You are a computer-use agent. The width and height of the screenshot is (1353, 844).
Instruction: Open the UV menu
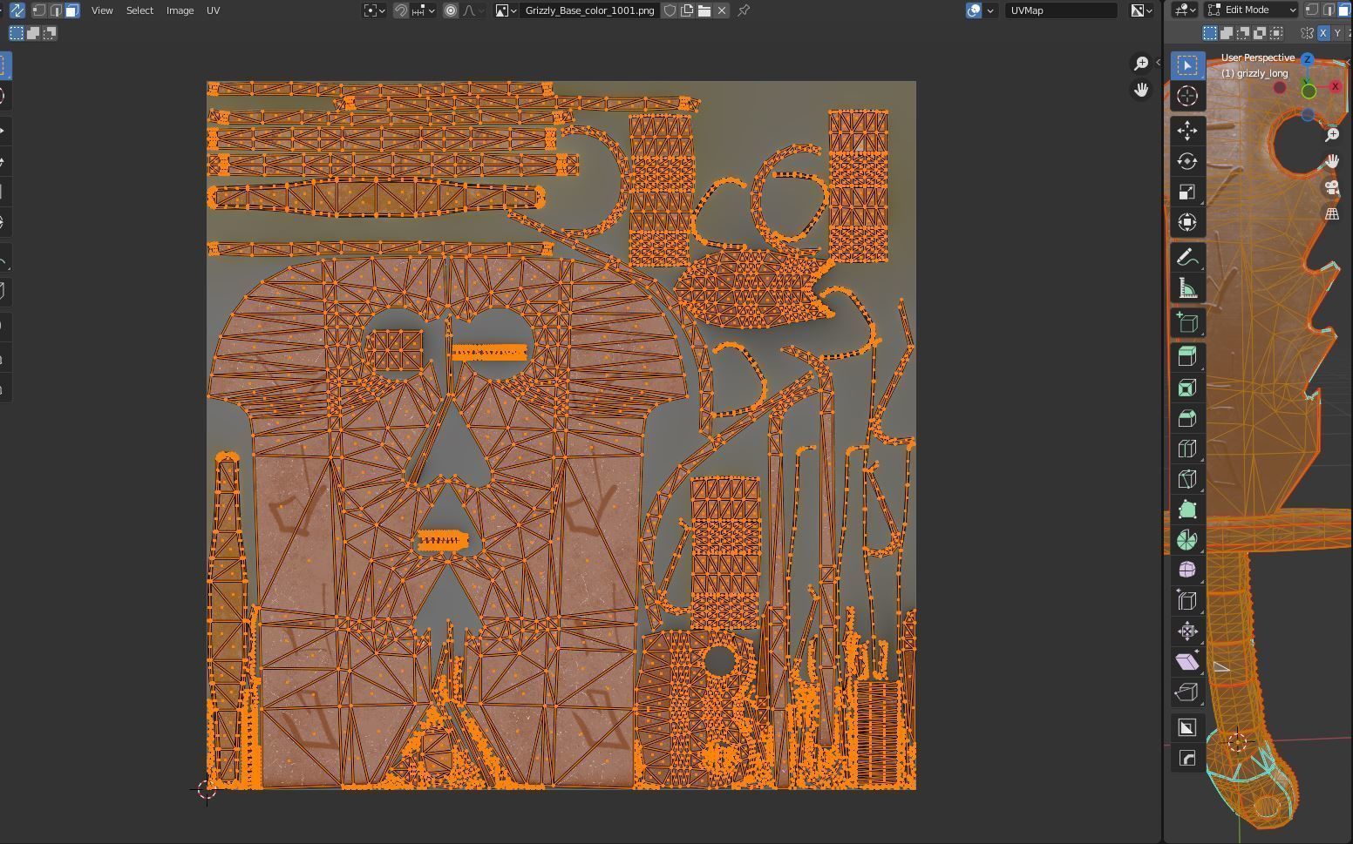click(213, 10)
